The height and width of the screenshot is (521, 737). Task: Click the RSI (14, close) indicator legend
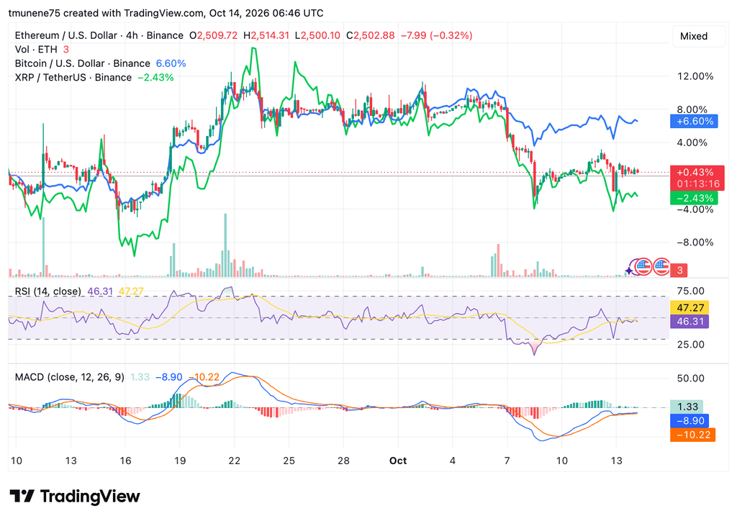48,291
